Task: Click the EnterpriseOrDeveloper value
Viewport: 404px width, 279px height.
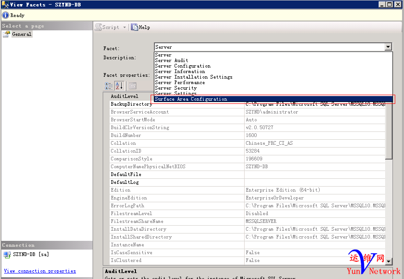Action: pyautogui.click(x=275, y=198)
